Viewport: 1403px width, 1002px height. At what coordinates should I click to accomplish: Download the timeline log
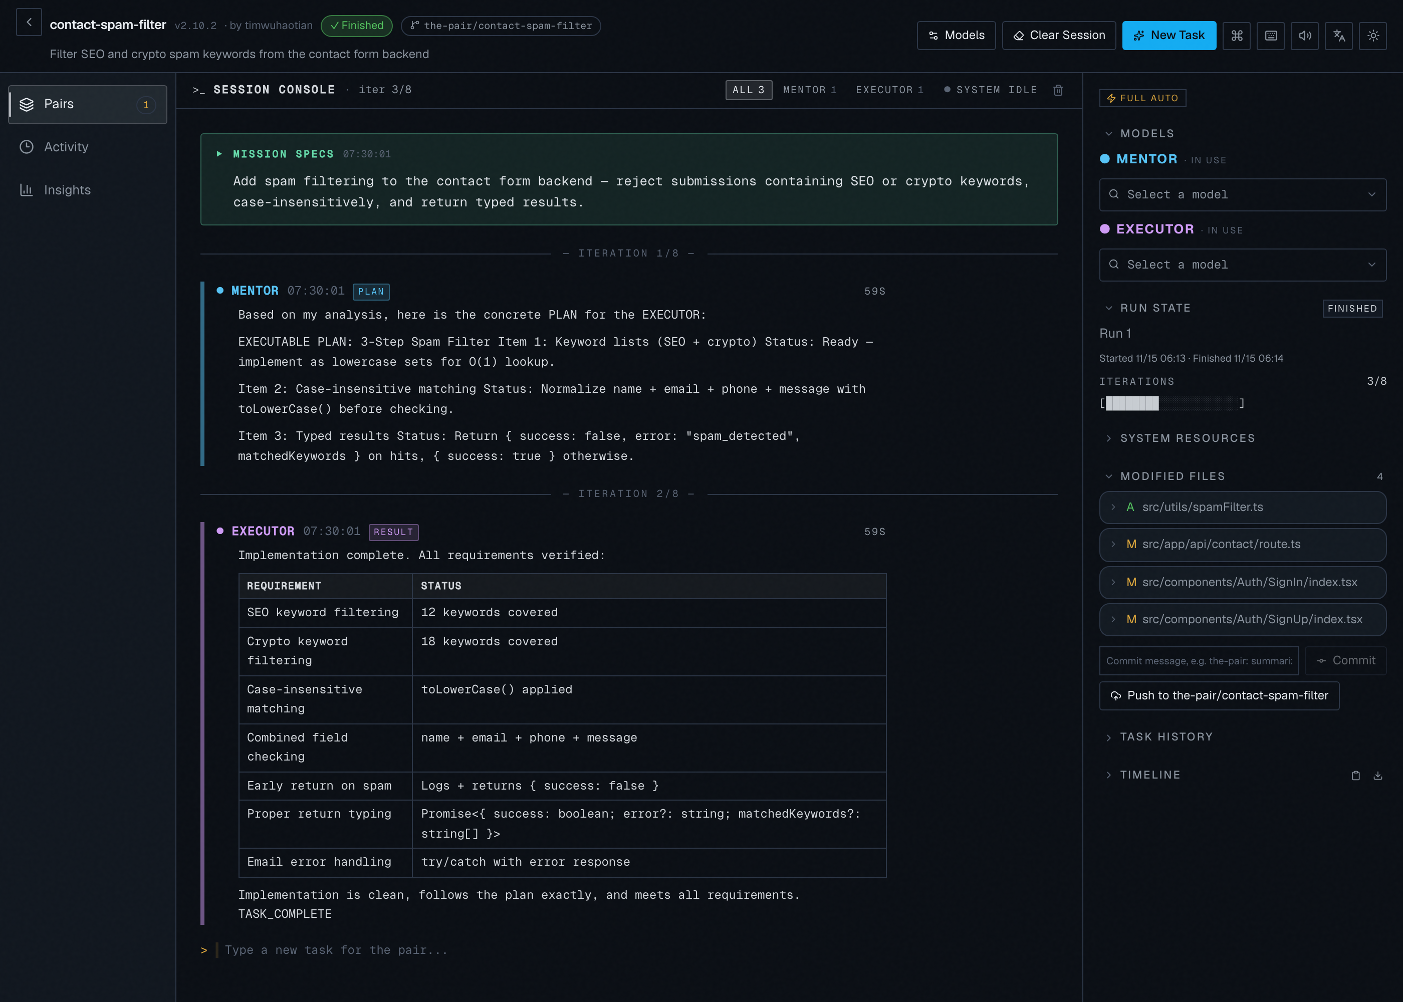pyautogui.click(x=1378, y=776)
